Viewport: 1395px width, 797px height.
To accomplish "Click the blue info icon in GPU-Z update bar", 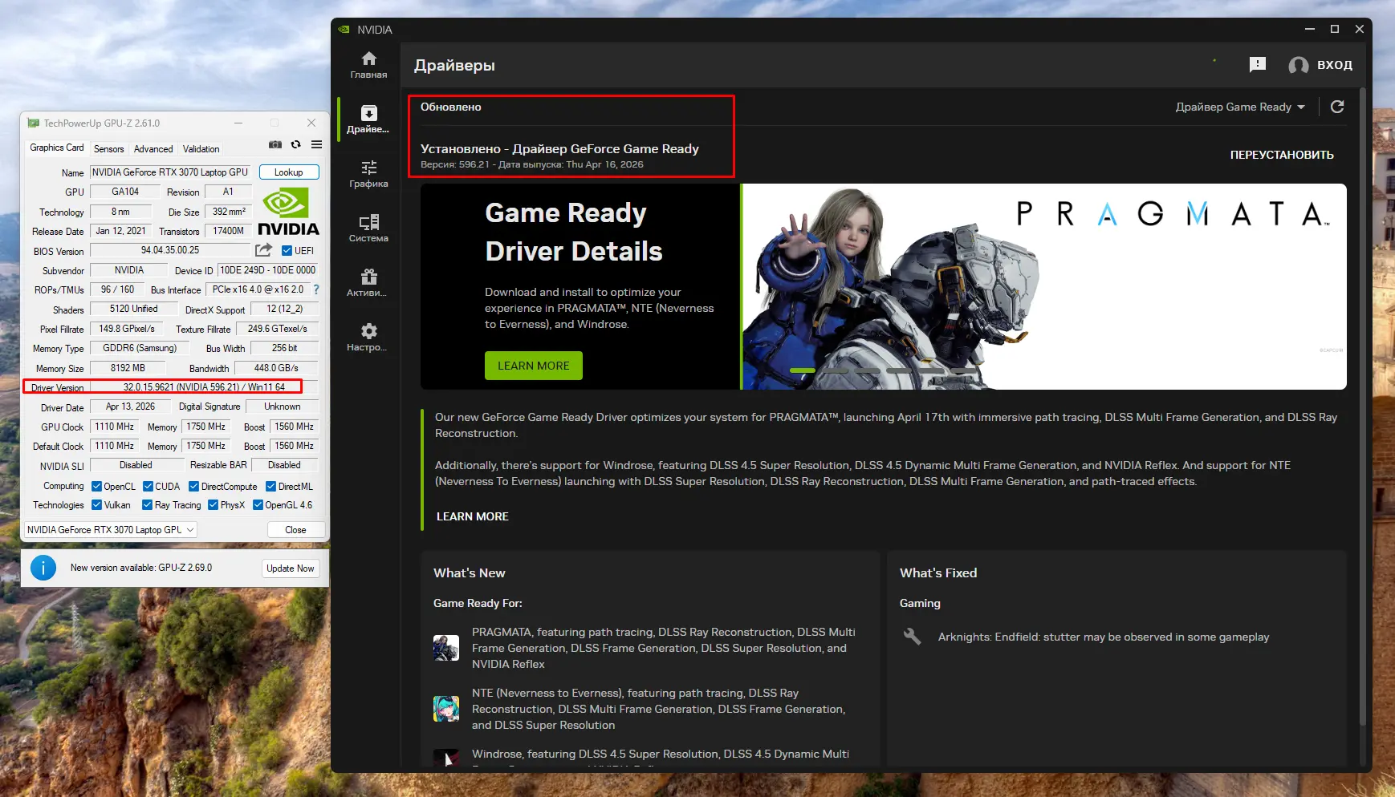I will (x=43, y=568).
